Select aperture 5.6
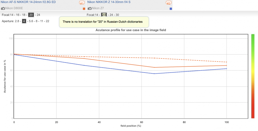 pyautogui.click(x=31, y=21)
